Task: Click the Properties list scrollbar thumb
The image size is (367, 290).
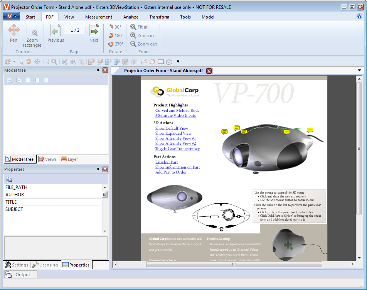Action: 105,194
